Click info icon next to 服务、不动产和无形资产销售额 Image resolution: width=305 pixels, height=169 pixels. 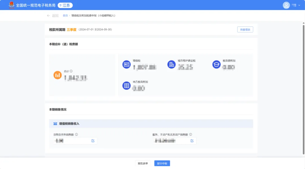(191, 135)
